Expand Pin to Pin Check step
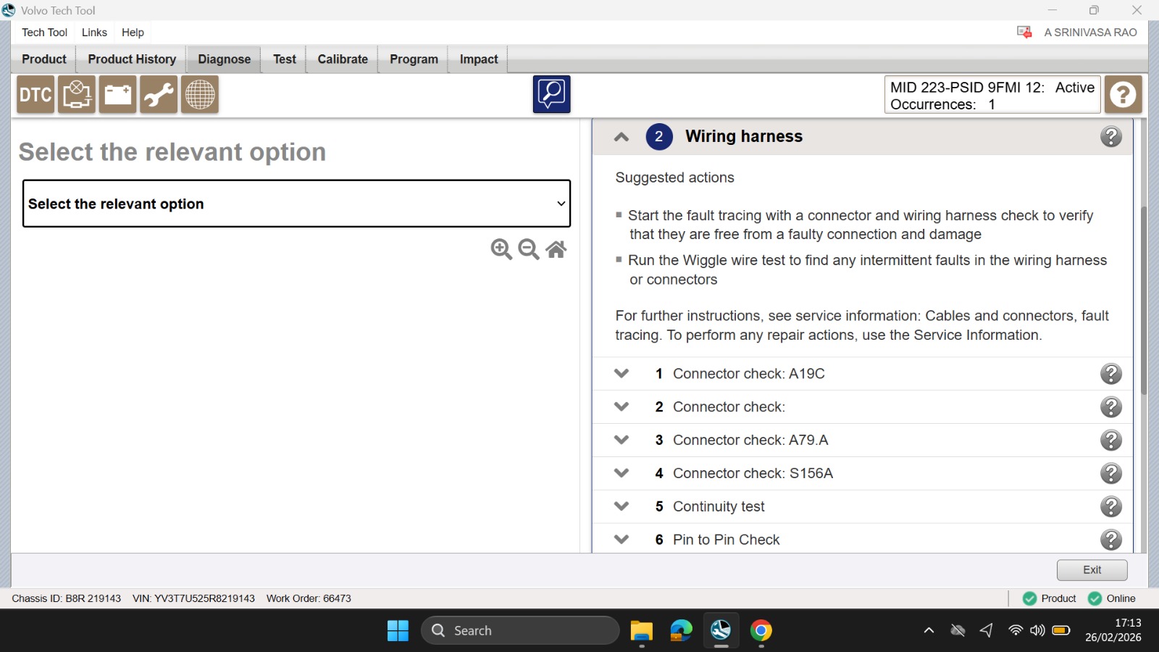The width and height of the screenshot is (1159, 652). click(x=622, y=540)
